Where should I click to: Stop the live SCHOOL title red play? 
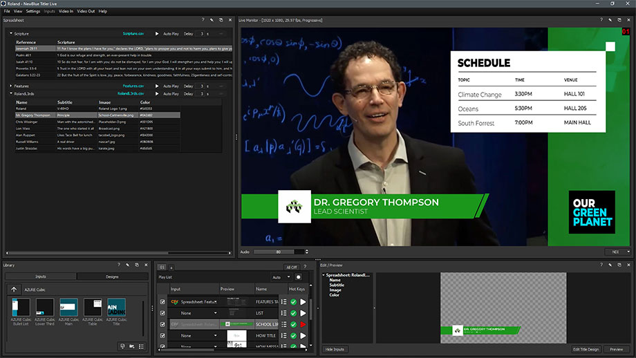tap(303, 324)
